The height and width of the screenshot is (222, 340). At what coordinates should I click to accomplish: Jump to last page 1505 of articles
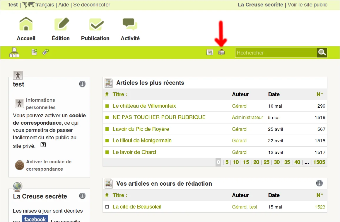[319, 162]
